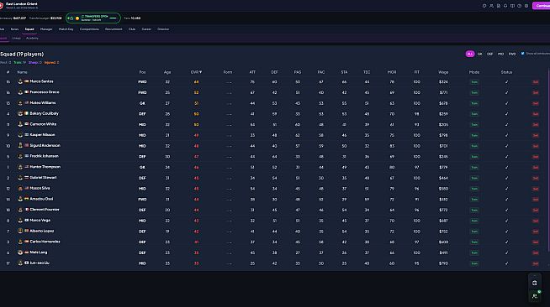This screenshot has height=307, width=550.
Task: Sort the squad by the OVR column
Action: pyautogui.click(x=196, y=72)
